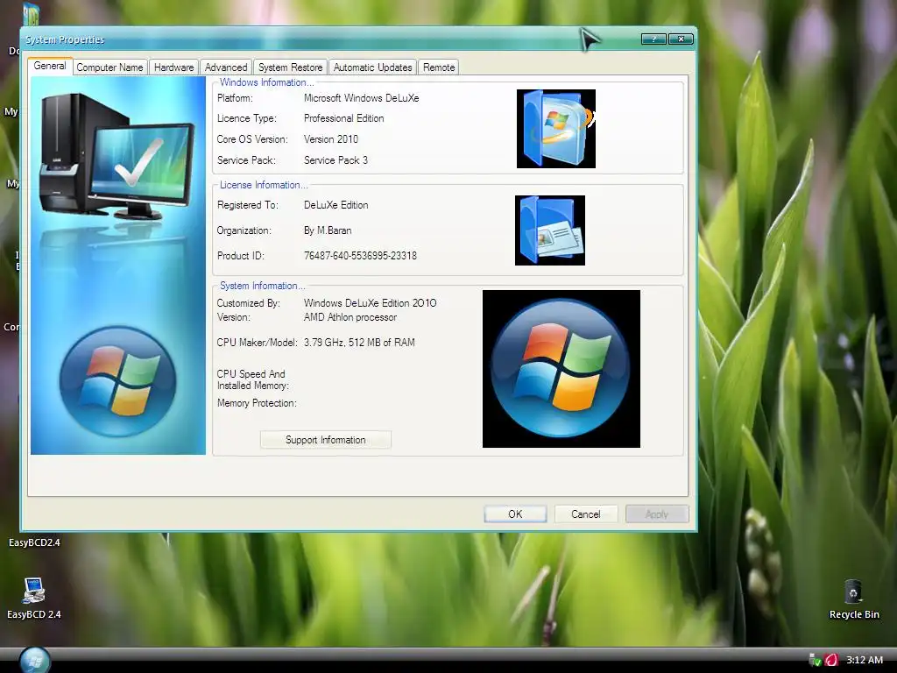Click 'Windows DeLuXe Edition 2010' text

pyautogui.click(x=371, y=302)
